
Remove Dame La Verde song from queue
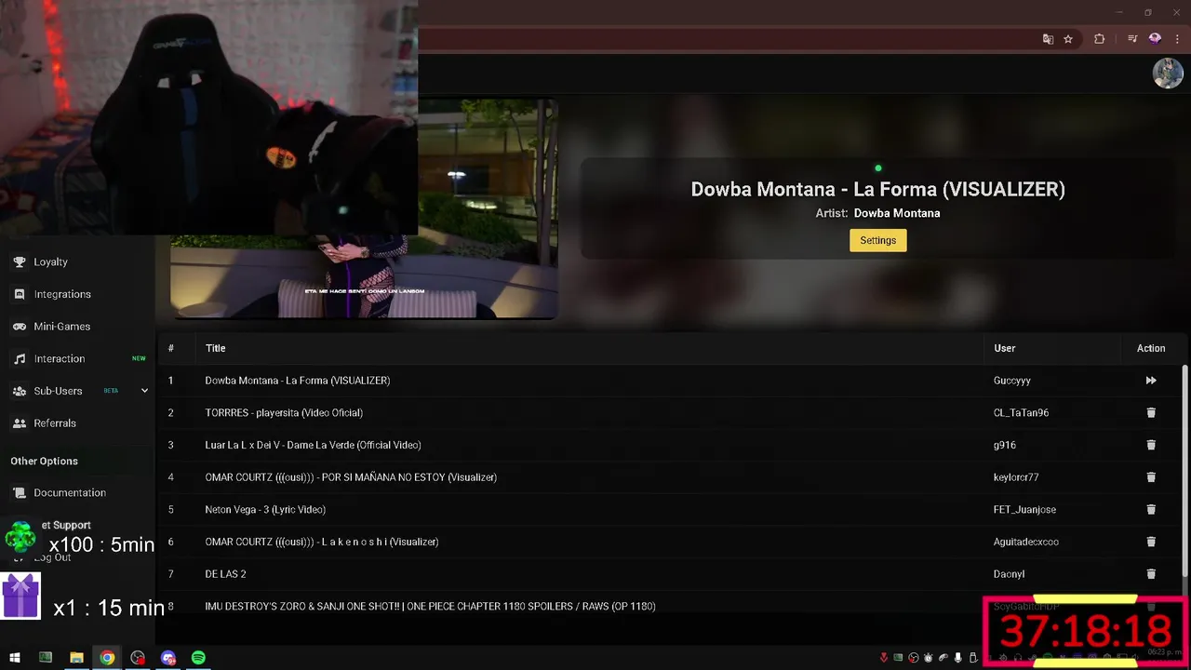click(1151, 445)
